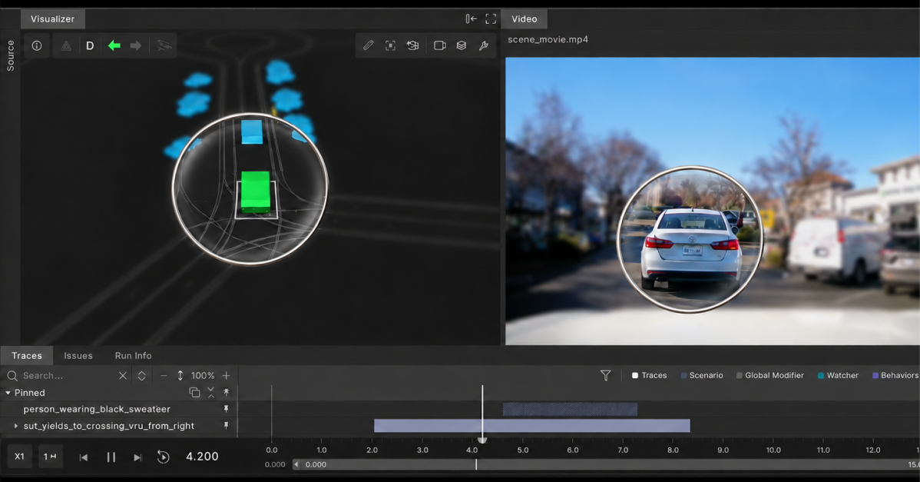Click the left arrow on range scrollbar

click(296, 464)
